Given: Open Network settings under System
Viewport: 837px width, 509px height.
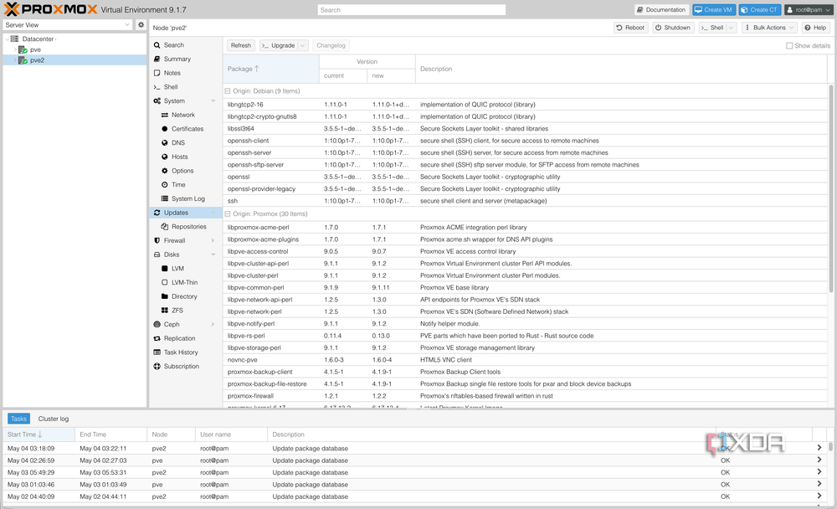Looking at the screenshot, I should [x=182, y=115].
